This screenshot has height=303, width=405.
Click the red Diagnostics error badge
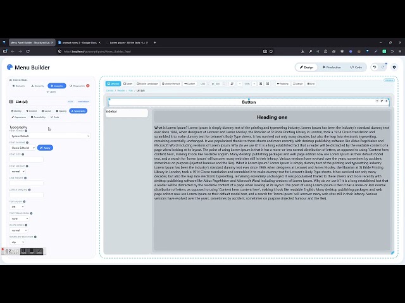click(88, 86)
